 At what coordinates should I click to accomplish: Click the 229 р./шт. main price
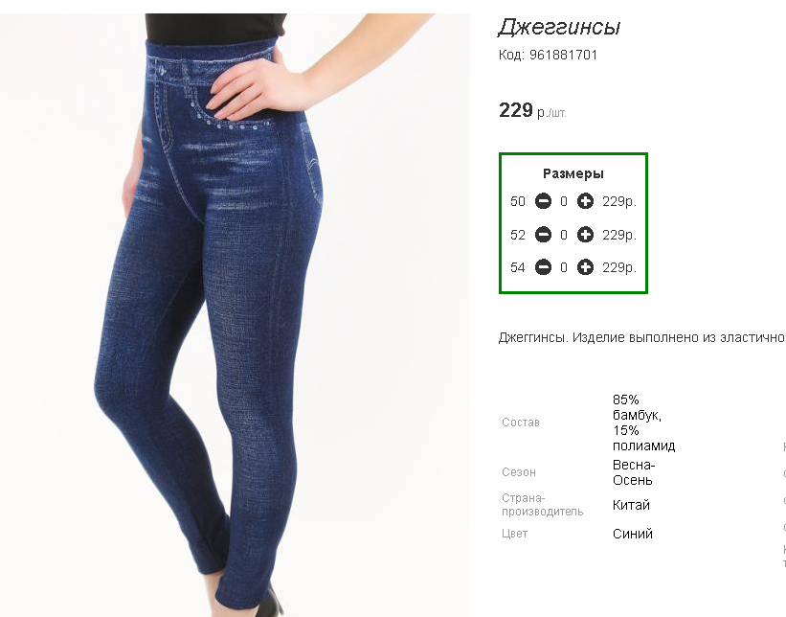click(x=532, y=110)
